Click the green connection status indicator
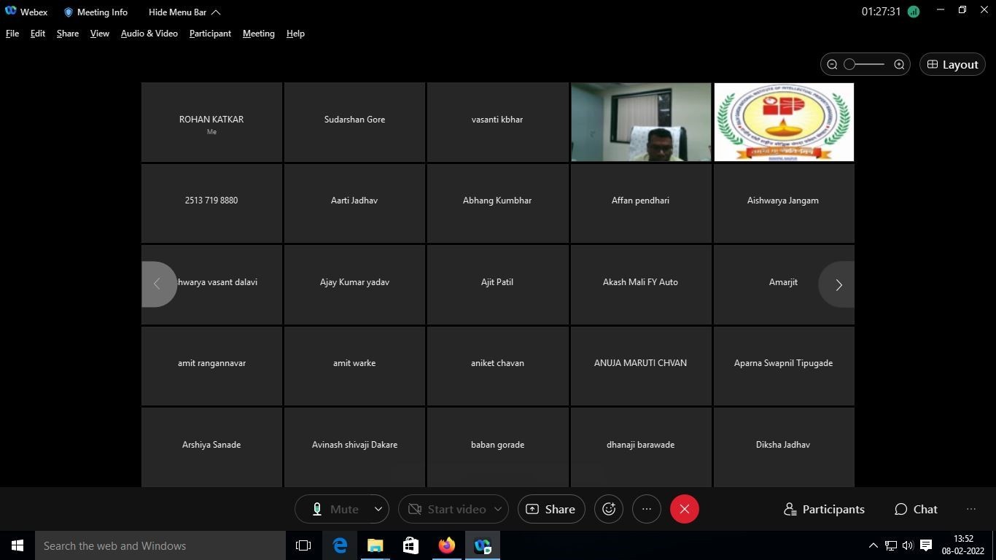This screenshot has height=560, width=996. pyautogui.click(x=914, y=12)
